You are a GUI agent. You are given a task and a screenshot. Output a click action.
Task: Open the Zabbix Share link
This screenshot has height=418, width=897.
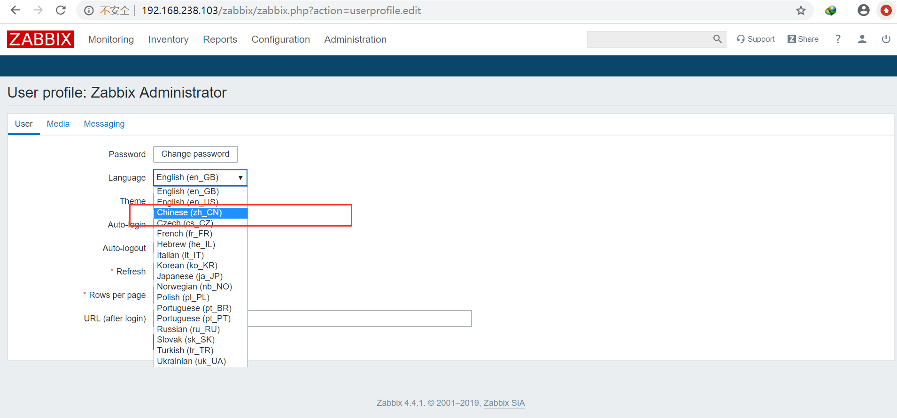coord(803,39)
